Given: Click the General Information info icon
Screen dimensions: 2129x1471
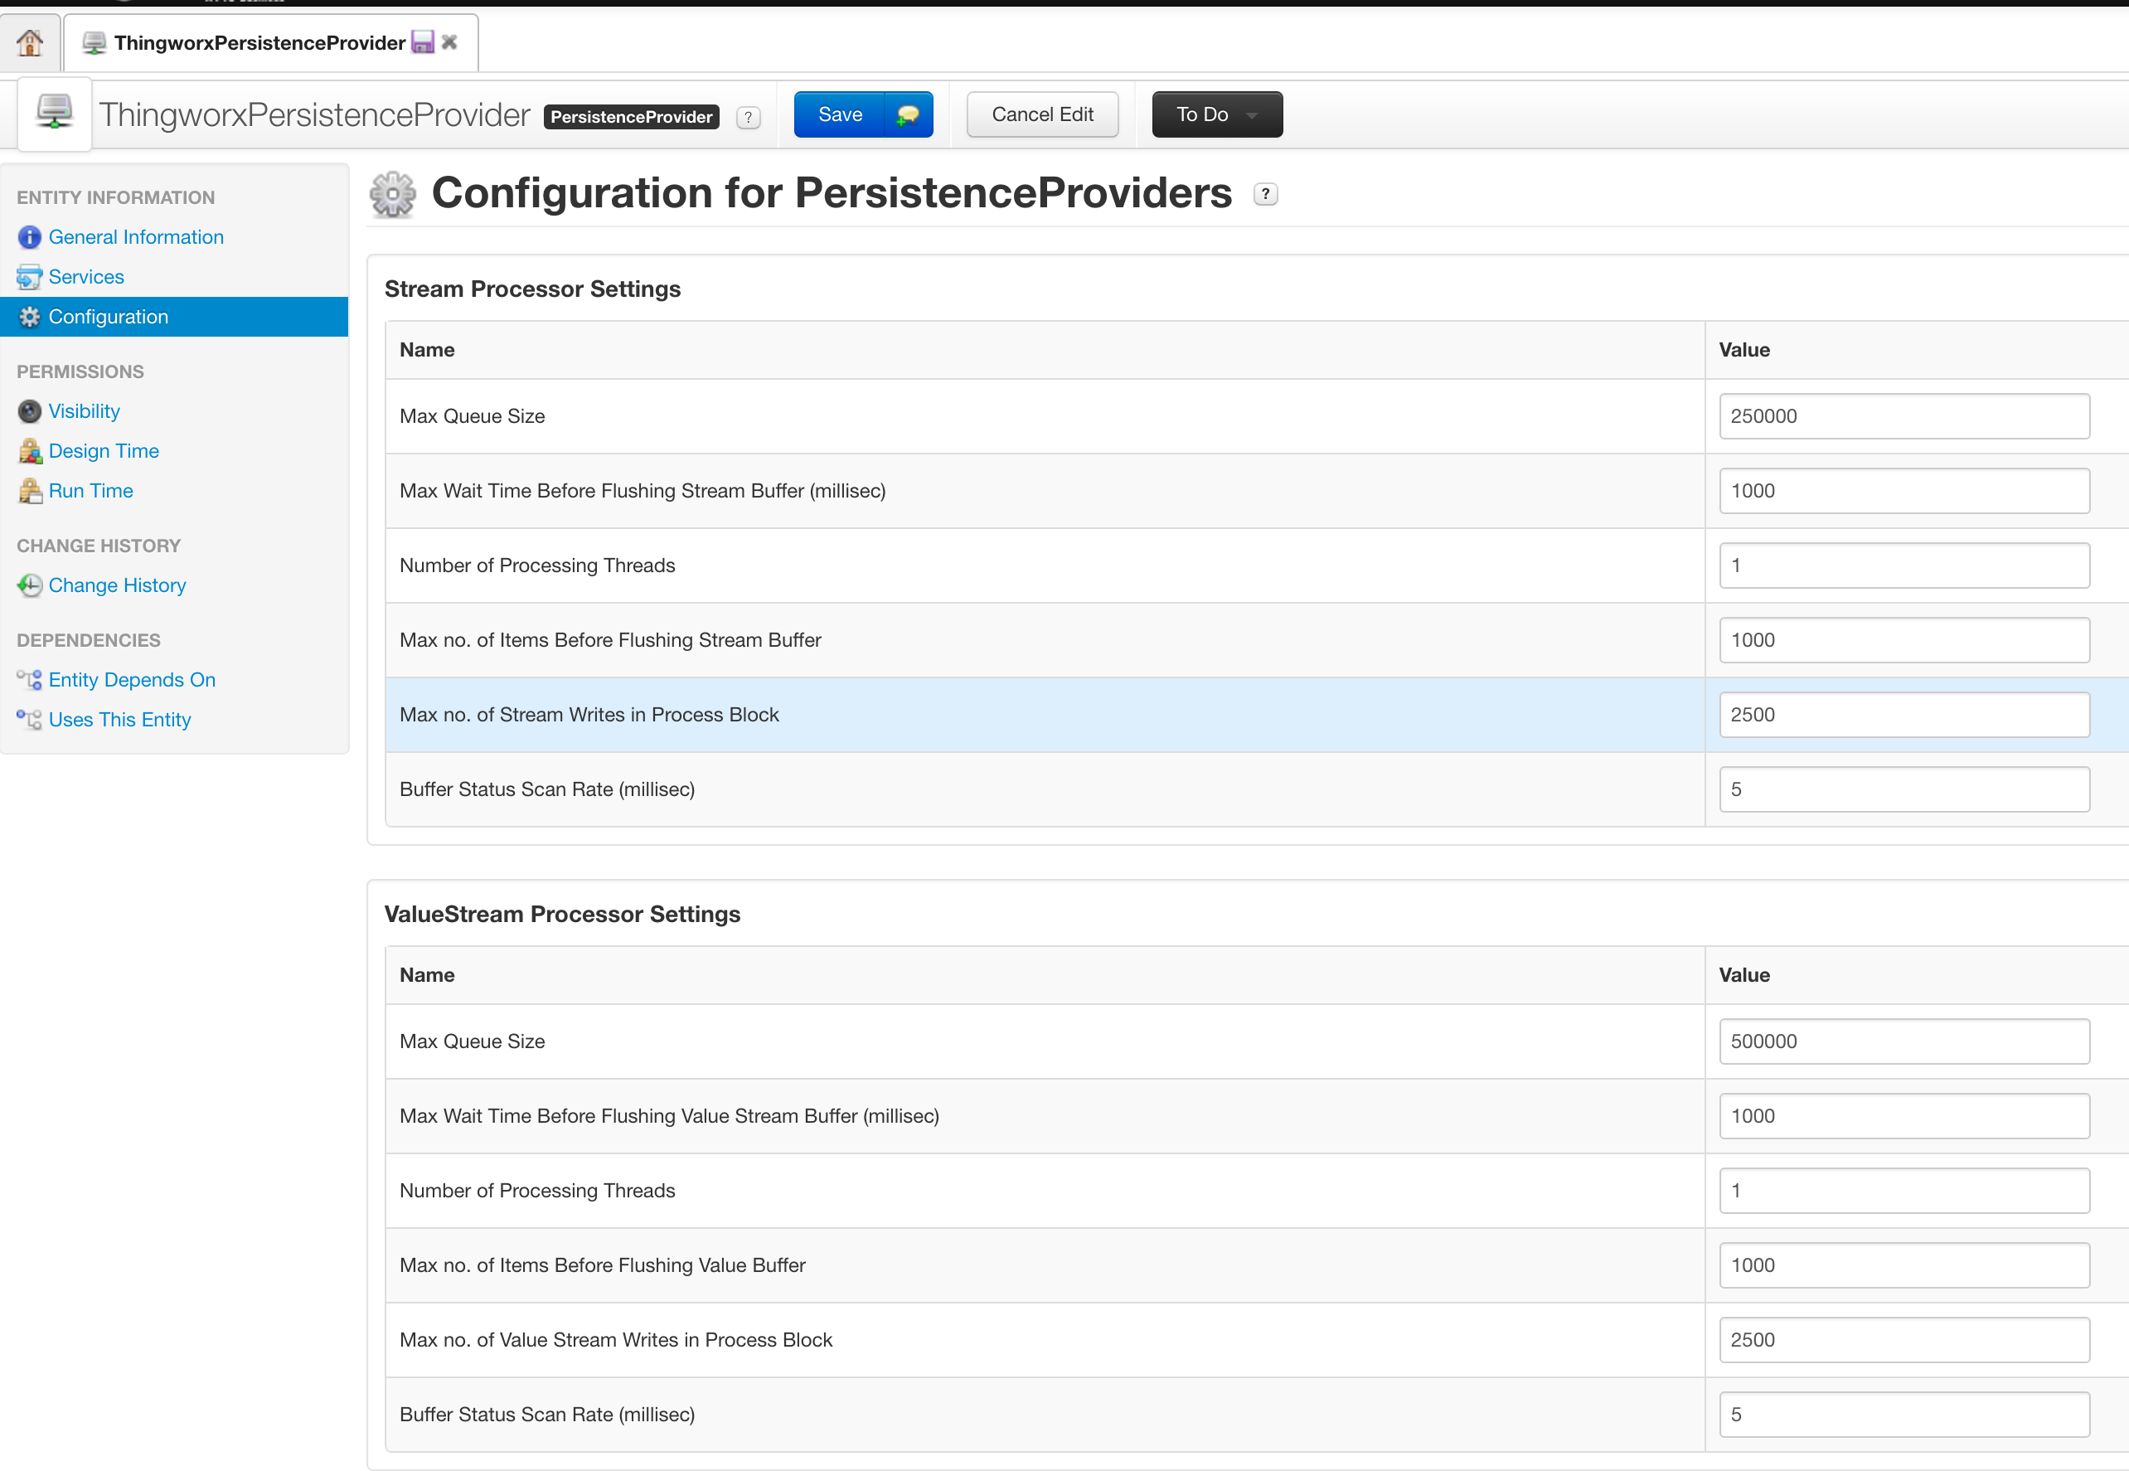Looking at the screenshot, I should click(30, 238).
